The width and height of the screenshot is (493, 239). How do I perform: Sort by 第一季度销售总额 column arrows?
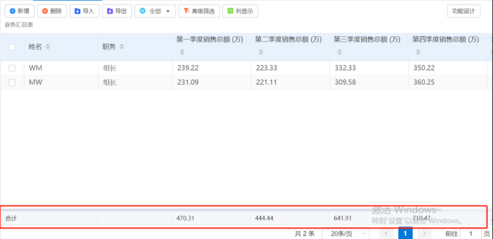click(x=181, y=52)
